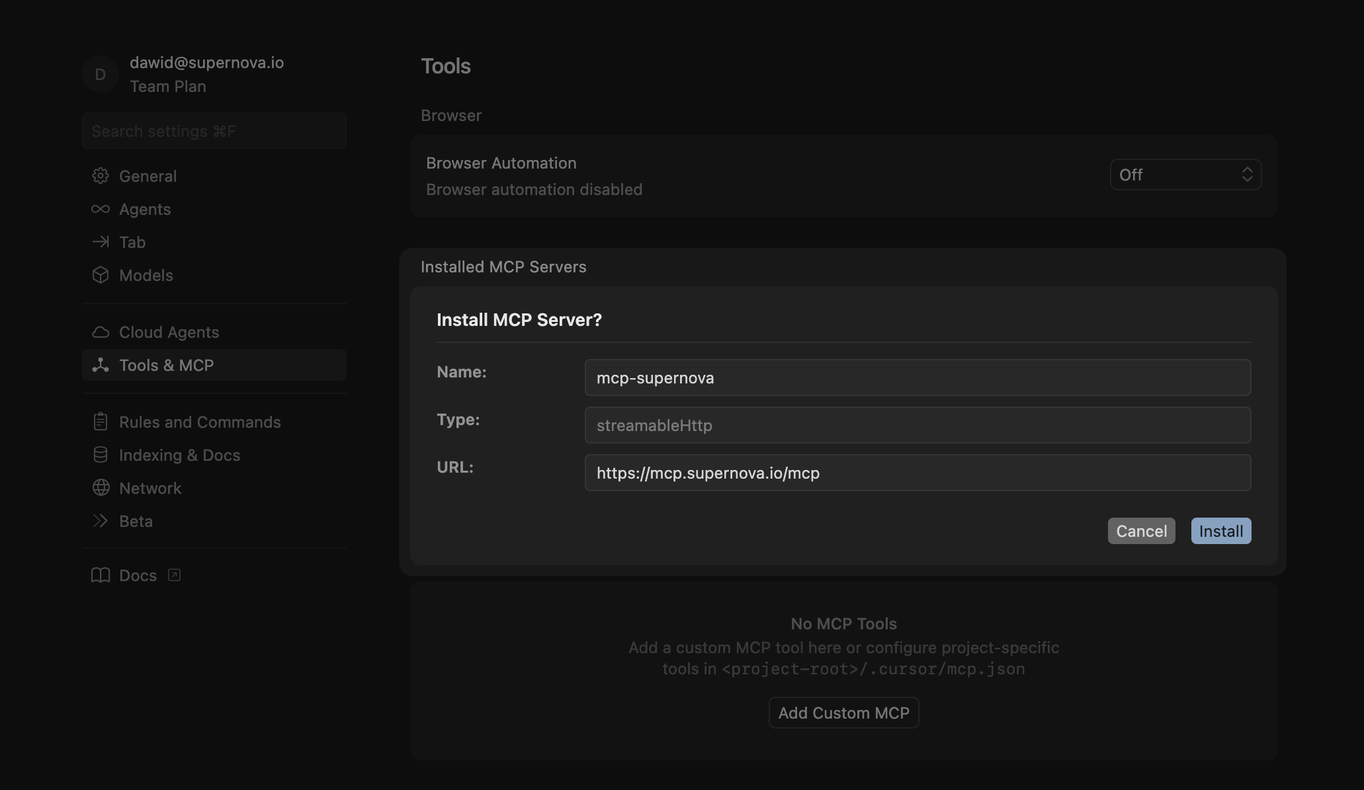Click the Add Custom MCP button

(x=843, y=713)
